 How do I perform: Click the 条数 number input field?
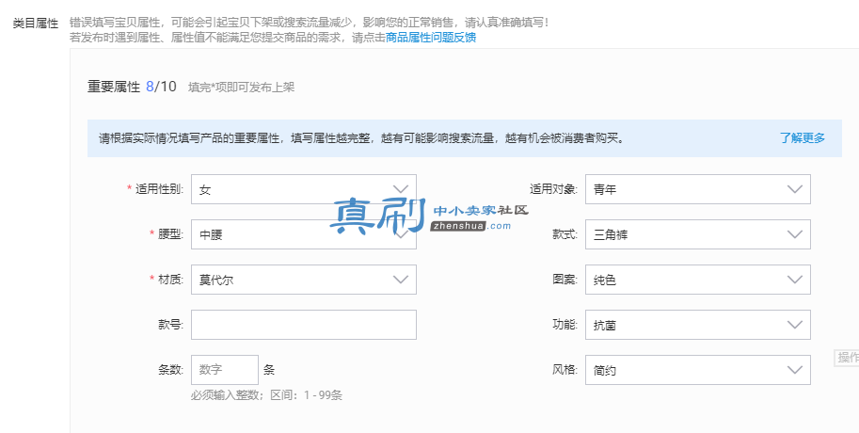coord(225,370)
